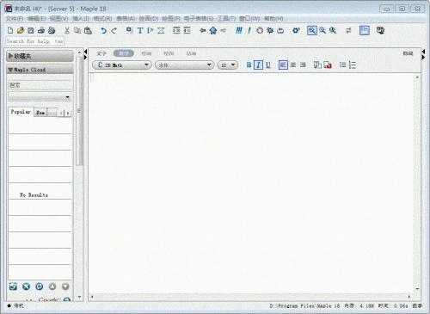The width and height of the screenshot is (430, 314).
Task: Toggle underline formatting
Action: click(268, 65)
